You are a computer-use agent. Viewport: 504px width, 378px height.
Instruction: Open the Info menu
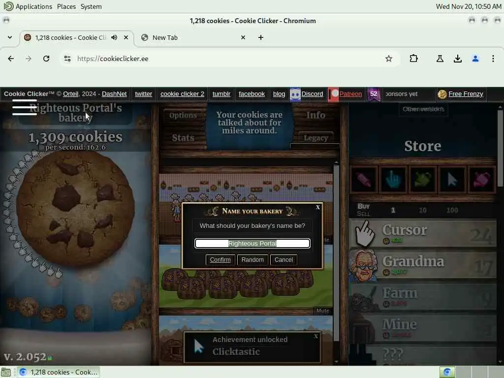[x=315, y=115]
